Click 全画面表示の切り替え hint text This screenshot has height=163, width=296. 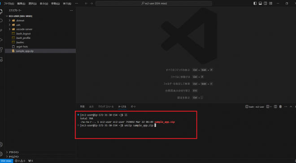pyautogui.click(x=178, y=91)
